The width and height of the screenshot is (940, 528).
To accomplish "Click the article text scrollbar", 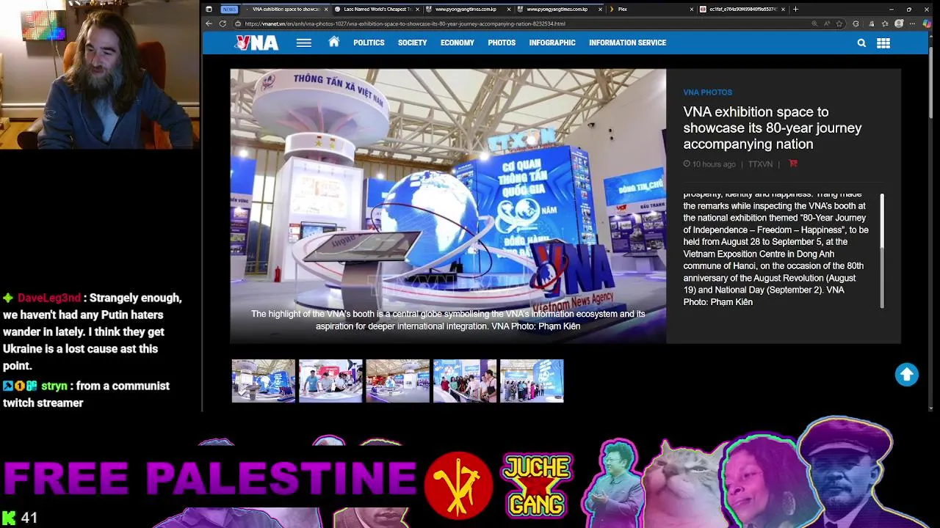I will click(882, 251).
